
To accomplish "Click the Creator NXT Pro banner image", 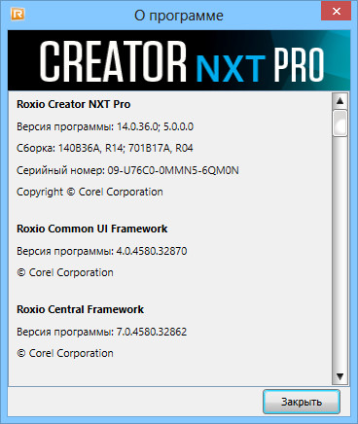I will click(179, 60).
